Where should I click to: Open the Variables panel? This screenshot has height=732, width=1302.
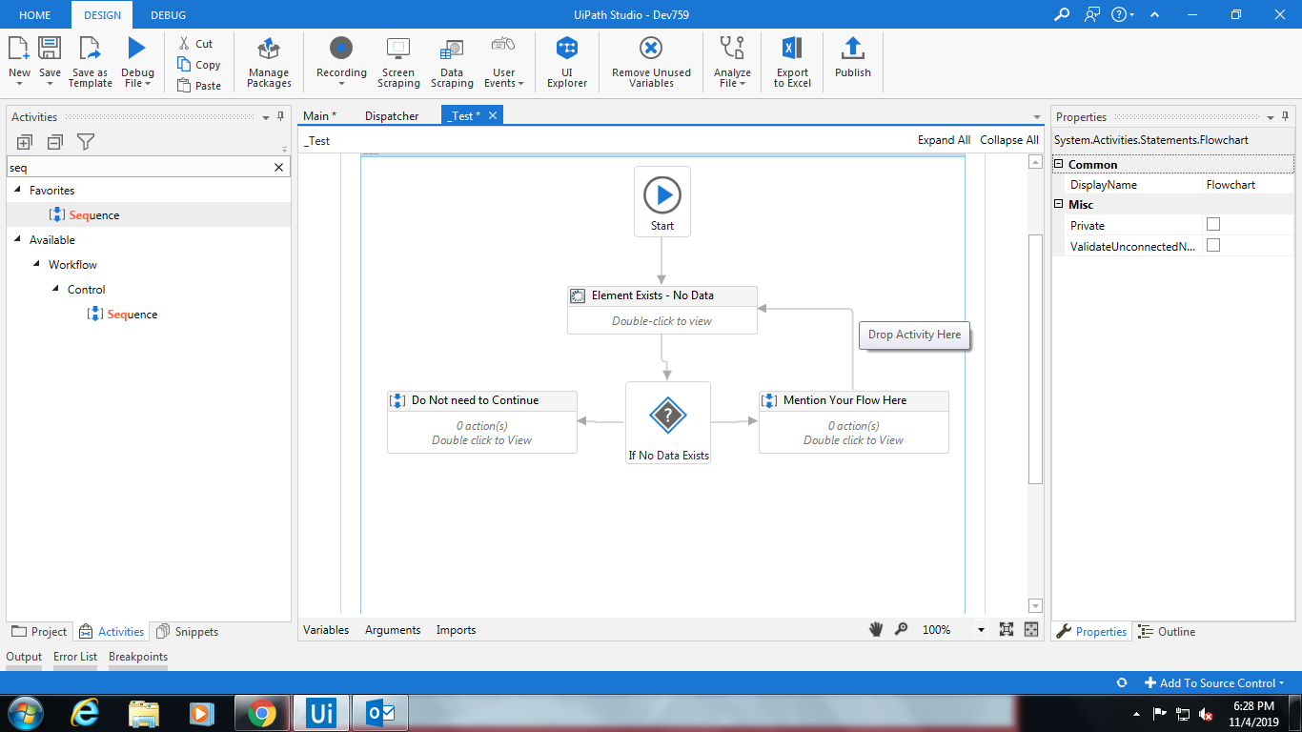point(326,630)
